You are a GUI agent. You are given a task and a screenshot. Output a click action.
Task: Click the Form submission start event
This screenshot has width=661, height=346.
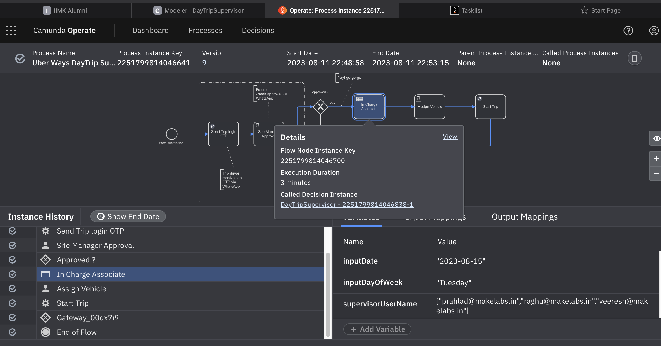pos(172,134)
